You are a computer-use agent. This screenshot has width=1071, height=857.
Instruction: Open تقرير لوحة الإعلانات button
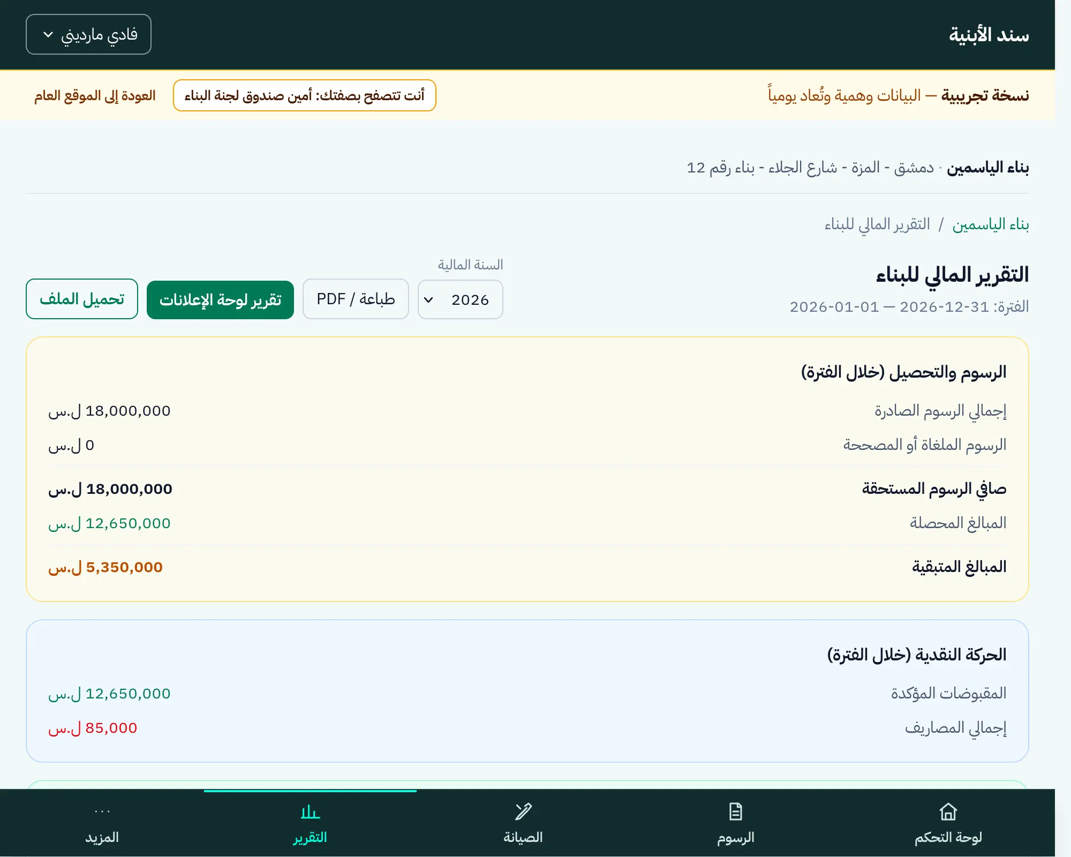point(220,299)
